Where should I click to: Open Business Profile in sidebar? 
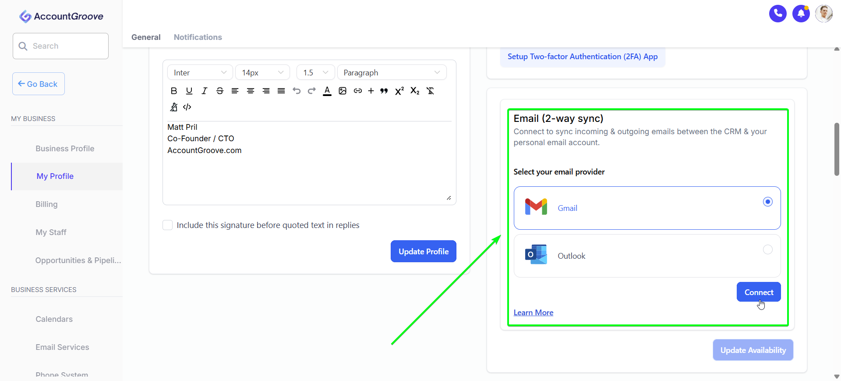[65, 149]
